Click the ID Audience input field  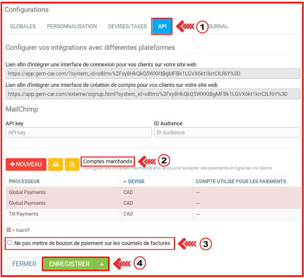227,132
